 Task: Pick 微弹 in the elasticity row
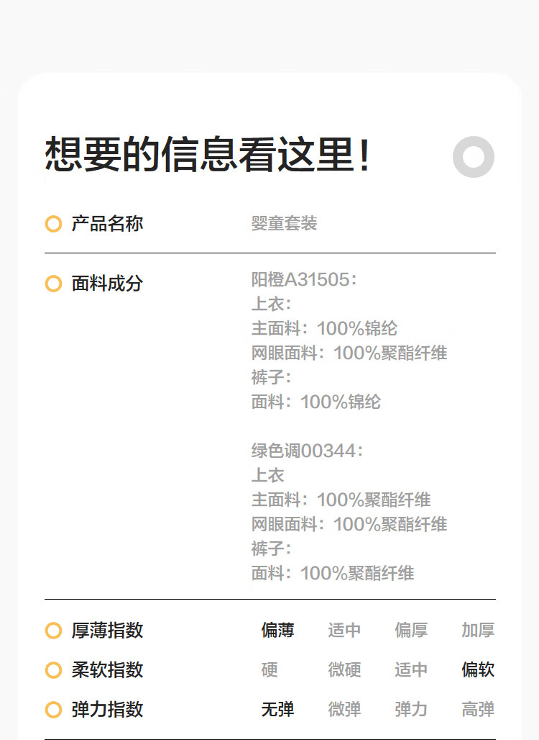(344, 710)
